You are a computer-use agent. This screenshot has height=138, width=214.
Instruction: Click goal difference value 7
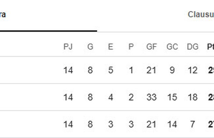(193, 124)
